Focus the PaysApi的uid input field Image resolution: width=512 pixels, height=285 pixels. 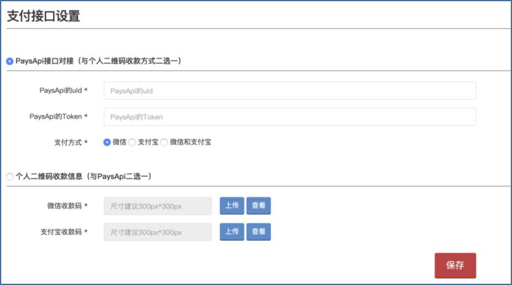tap(290, 90)
